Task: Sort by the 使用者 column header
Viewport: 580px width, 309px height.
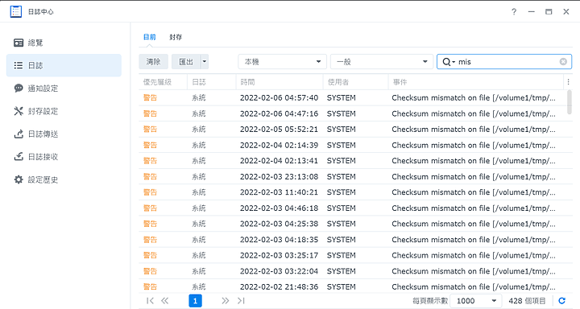Action: tap(356, 82)
